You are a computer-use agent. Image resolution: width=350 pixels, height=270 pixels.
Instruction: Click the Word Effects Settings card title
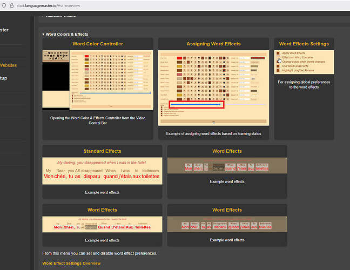(304, 44)
